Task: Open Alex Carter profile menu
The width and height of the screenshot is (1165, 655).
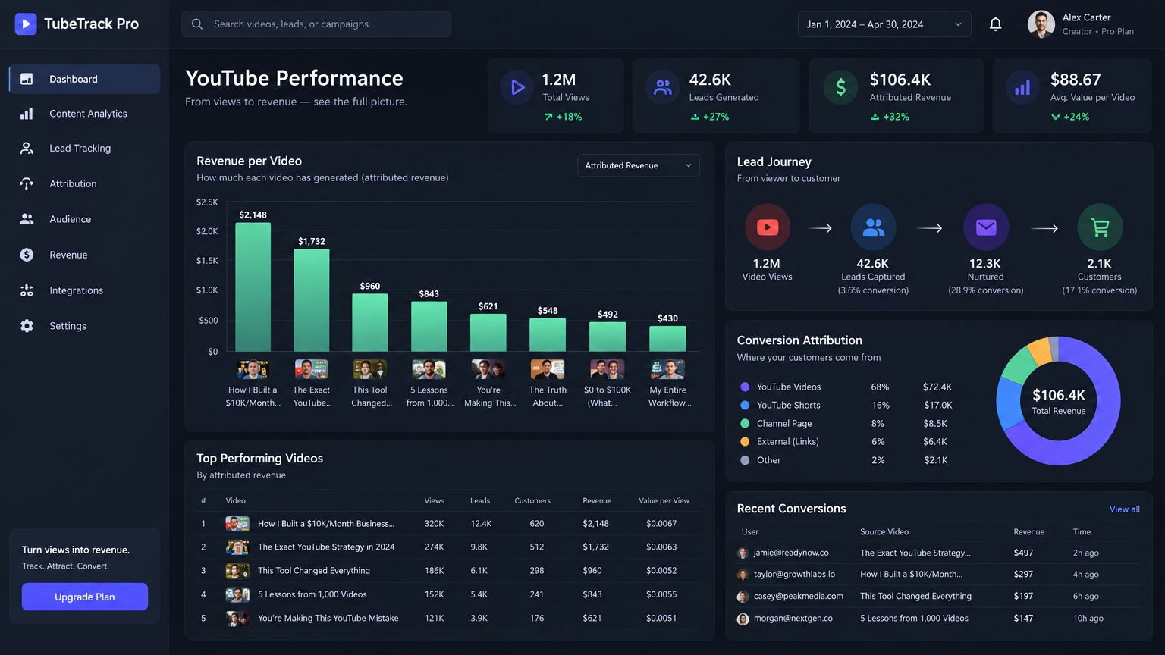Action: pyautogui.click(x=1081, y=24)
